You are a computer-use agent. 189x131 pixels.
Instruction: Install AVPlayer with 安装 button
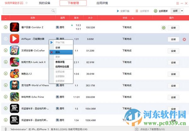point(173,39)
